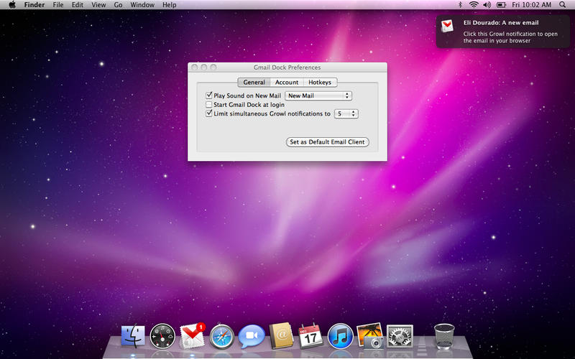
Task: Open Gmail Dock icon with unread badge
Action: (x=192, y=335)
